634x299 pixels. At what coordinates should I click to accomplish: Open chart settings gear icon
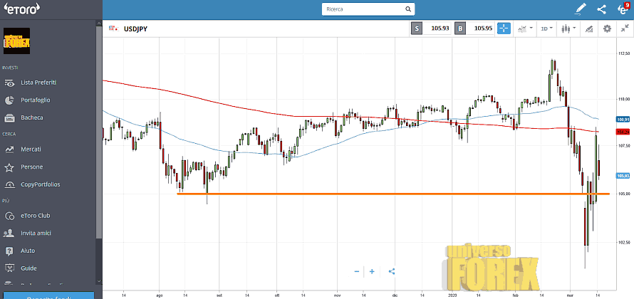(607, 28)
